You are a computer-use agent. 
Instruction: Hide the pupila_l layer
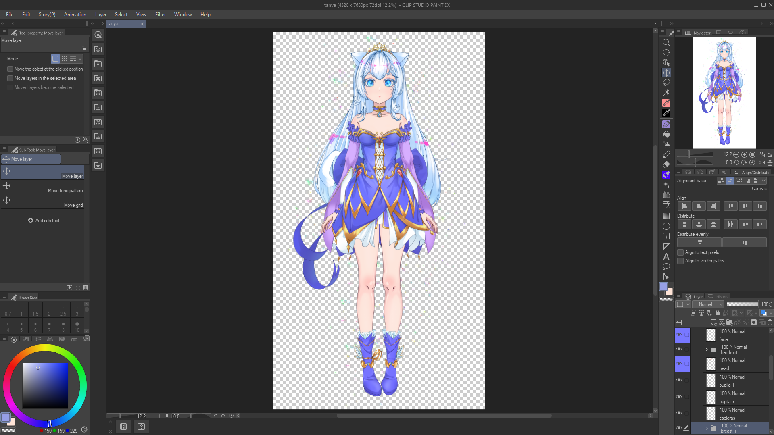tap(679, 380)
